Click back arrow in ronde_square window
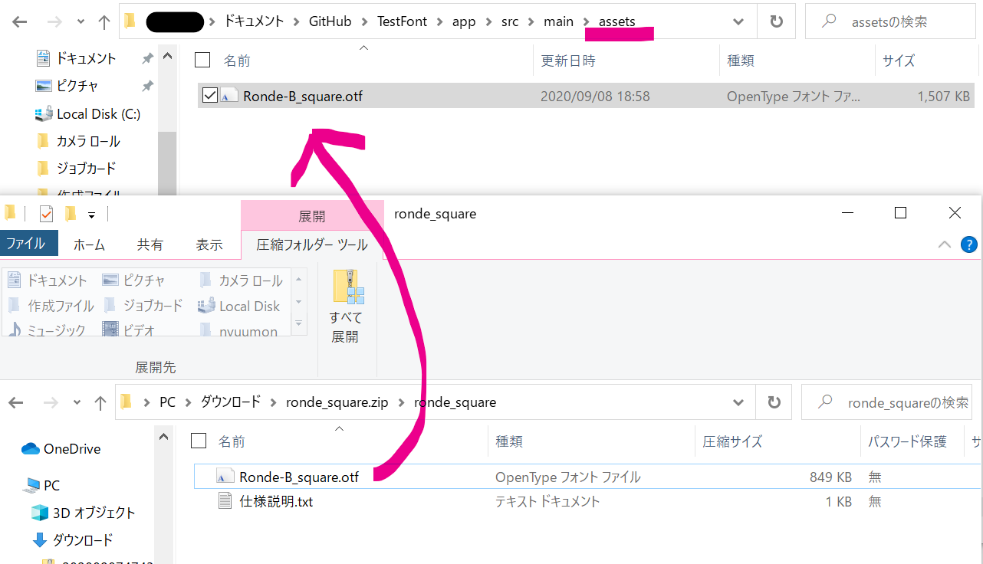The image size is (983, 564). point(16,402)
